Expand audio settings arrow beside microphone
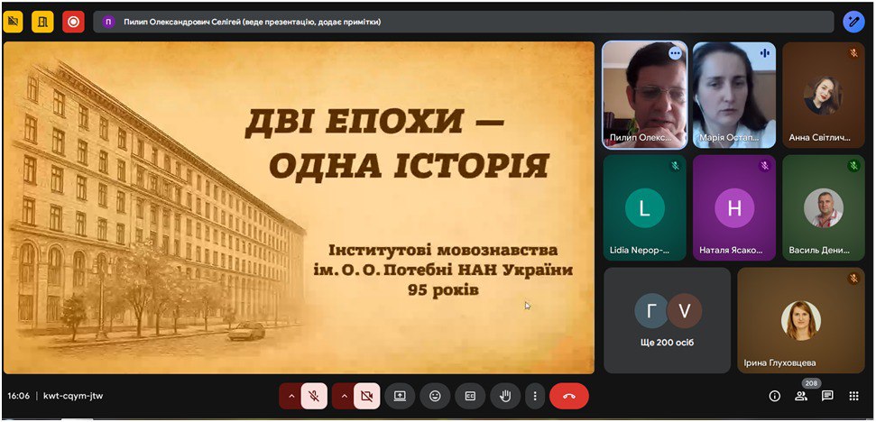The height and width of the screenshot is (422, 876). click(290, 396)
